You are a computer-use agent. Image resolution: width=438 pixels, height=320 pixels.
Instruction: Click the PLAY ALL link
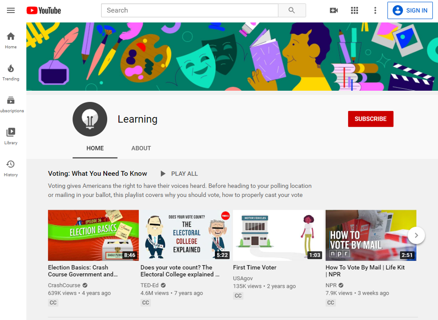[x=184, y=174]
